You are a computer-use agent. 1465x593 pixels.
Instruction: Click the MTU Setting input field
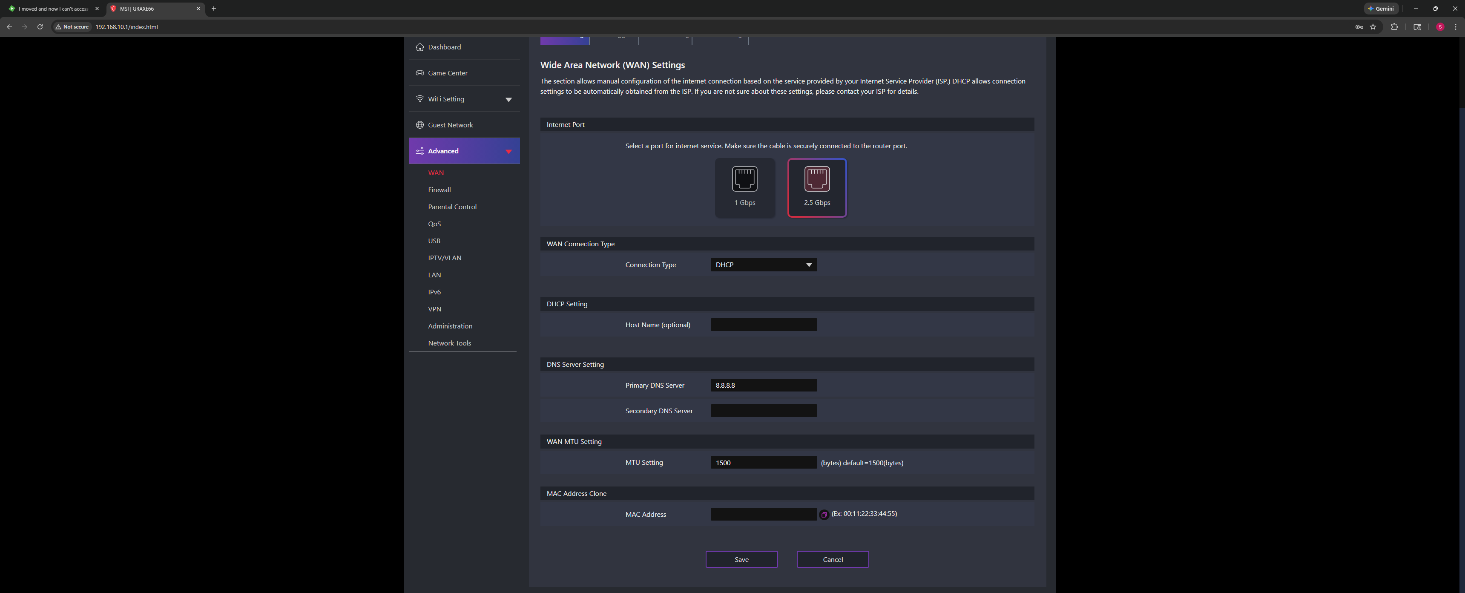coord(763,463)
